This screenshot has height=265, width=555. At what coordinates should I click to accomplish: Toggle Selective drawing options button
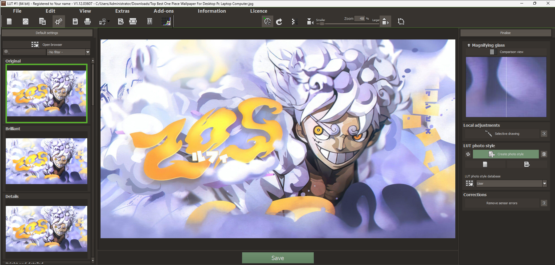click(544, 134)
